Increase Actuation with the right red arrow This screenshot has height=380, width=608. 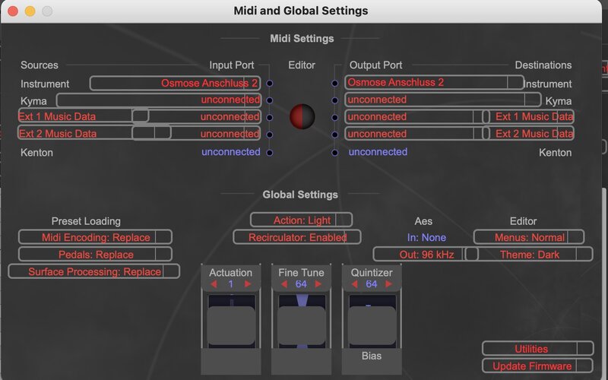[x=248, y=284]
